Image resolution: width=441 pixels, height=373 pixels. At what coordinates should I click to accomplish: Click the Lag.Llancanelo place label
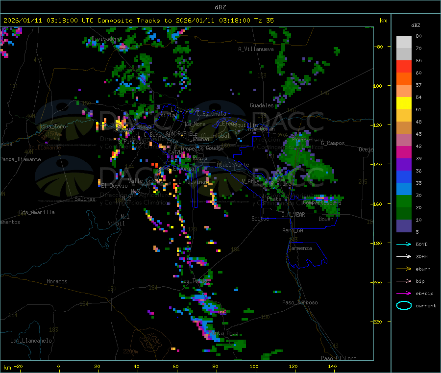click(x=31, y=341)
